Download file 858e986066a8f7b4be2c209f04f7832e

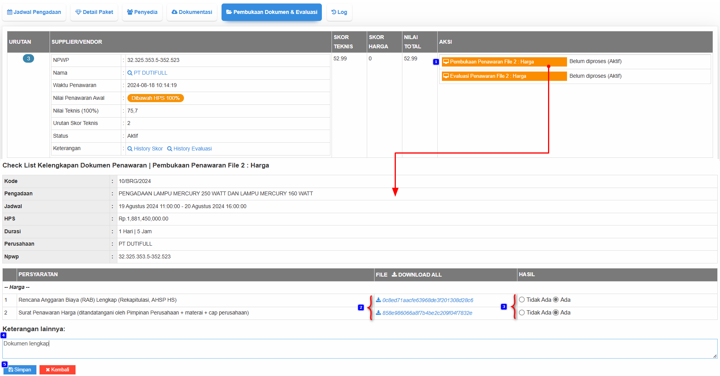click(x=427, y=313)
